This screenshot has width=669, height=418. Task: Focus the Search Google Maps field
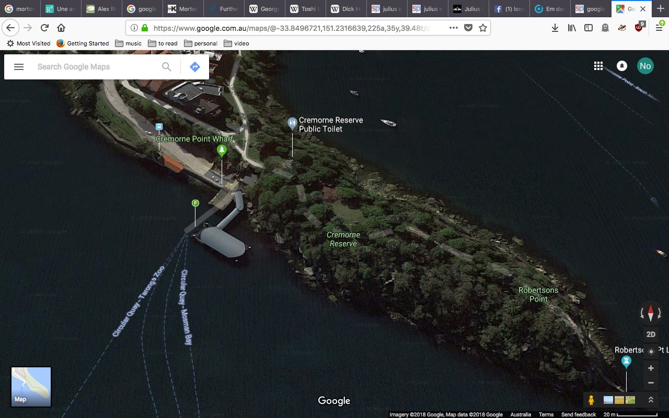tap(94, 67)
